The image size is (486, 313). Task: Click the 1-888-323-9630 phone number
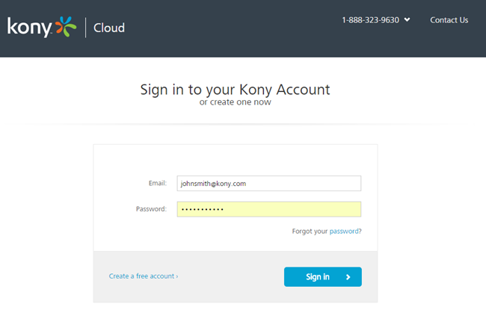tap(370, 20)
